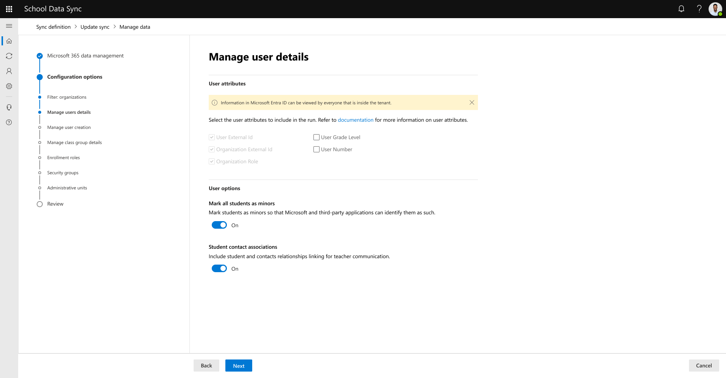Open the help question mark in header
Image resolution: width=726 pixels, height=378 pixels.
click(699, 9)
